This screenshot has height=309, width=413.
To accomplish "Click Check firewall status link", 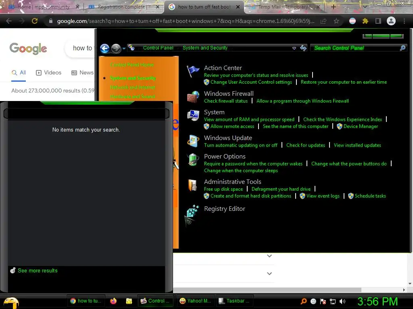I will (x=226, y=101).
